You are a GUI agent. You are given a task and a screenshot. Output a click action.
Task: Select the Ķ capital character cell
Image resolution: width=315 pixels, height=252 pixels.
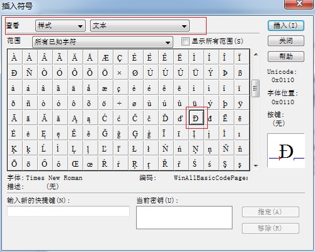point(15,148)
